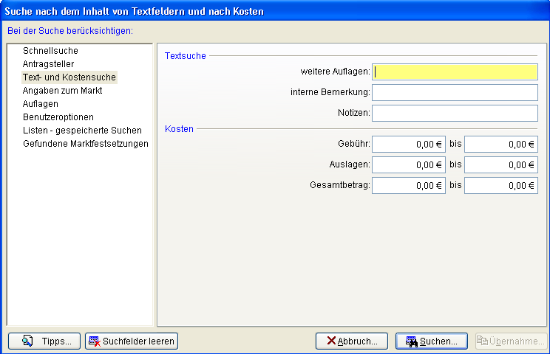
Task: Focus the weitere Auflagen text field
Action: pos(455,72)
